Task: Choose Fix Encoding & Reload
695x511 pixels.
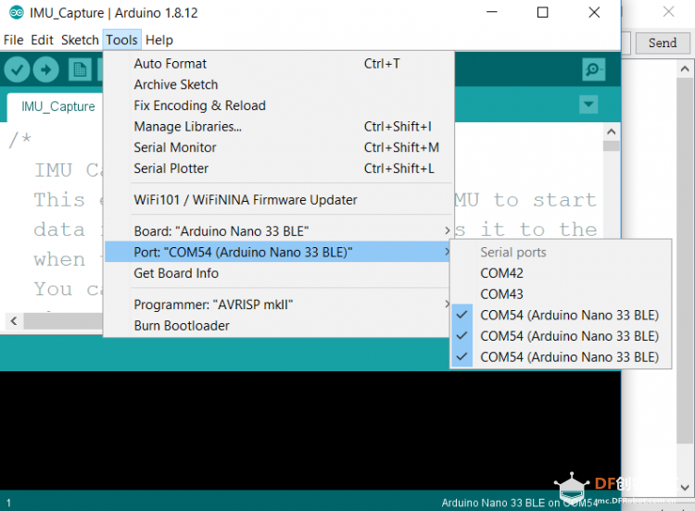Action: pos(278,106)
